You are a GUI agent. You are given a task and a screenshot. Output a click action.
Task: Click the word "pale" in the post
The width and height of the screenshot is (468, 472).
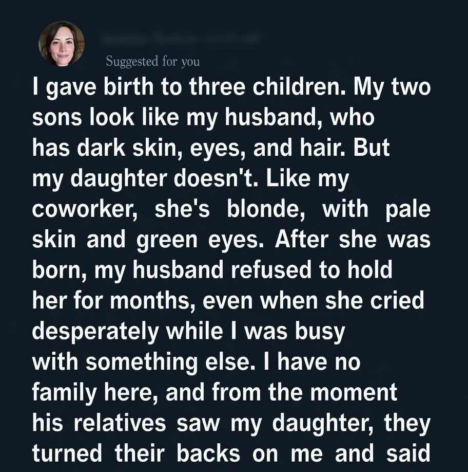pos(407,210)
